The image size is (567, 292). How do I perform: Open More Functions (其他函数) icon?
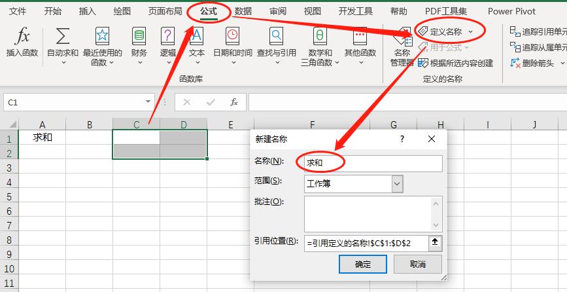point(360,36)
